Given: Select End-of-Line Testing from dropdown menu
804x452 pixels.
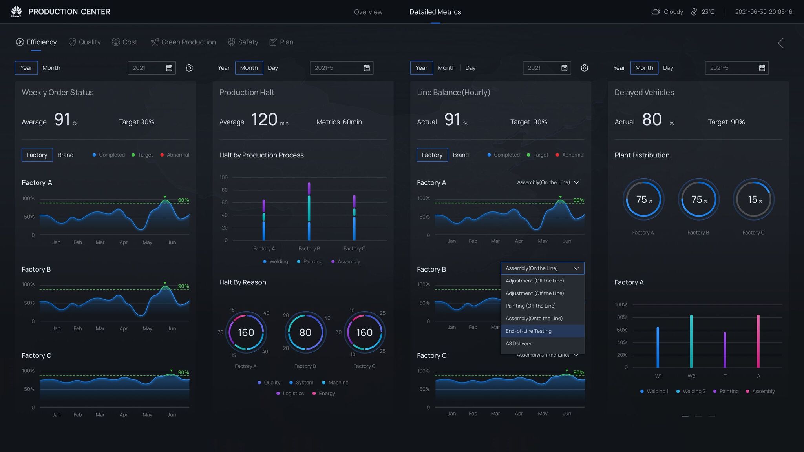Looking at the screenshot, I should [528, 331].
